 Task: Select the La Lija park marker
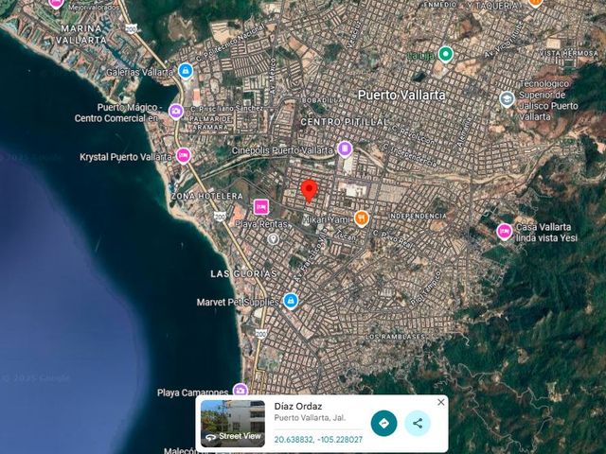446,54
